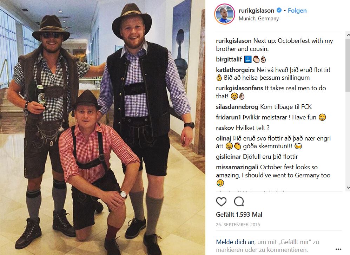
Task: View likes via Gefällt 1.593 Mal
Action: click(239, 215)
